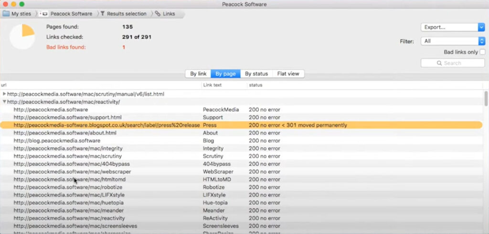Click the vertical scrollbar thumb
Screen dimensions: 489x234
[x=486, y=99]
